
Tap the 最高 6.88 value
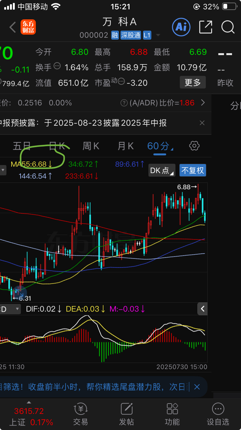139,52
